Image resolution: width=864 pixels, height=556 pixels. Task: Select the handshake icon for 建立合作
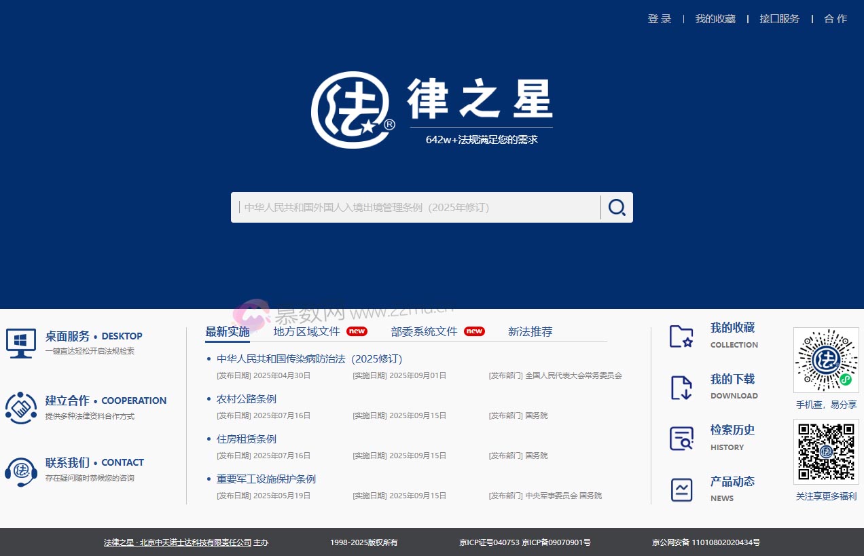pos(21,408)
